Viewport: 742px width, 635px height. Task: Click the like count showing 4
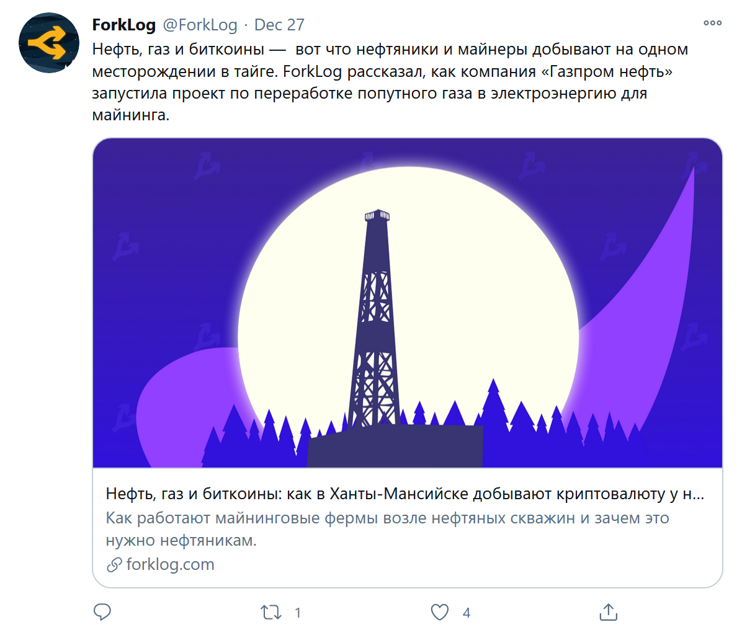click(467, 613)
